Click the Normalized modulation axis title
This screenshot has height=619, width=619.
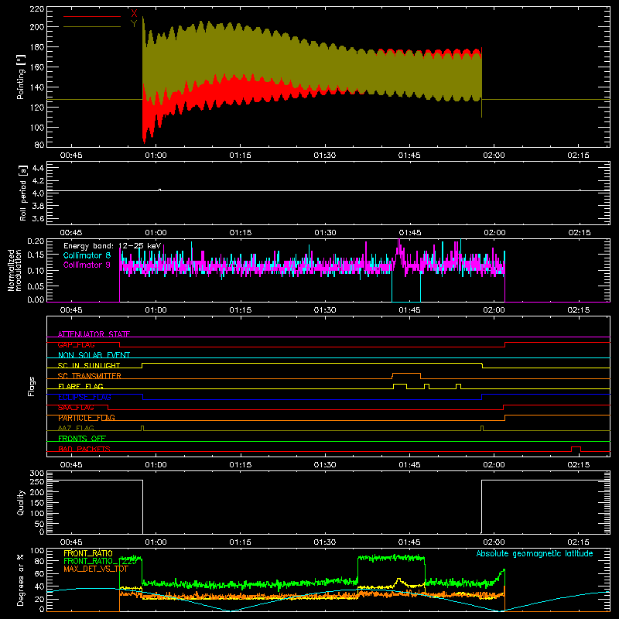(15, 270)
